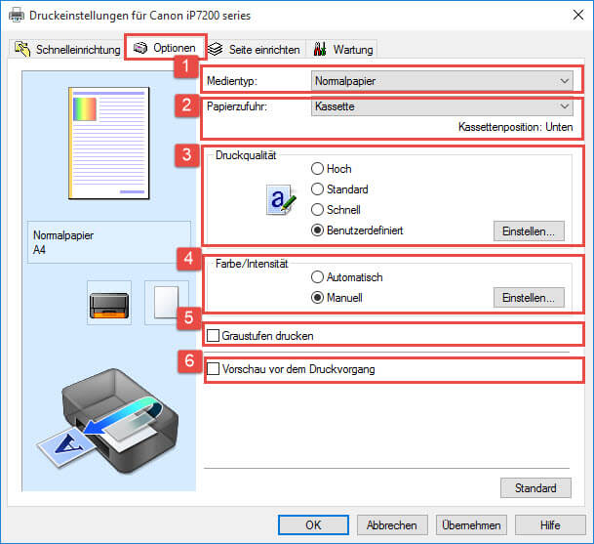Apply settings with Übernehmen
Screen dimensions: 594x544
click(x=471, y=525)
